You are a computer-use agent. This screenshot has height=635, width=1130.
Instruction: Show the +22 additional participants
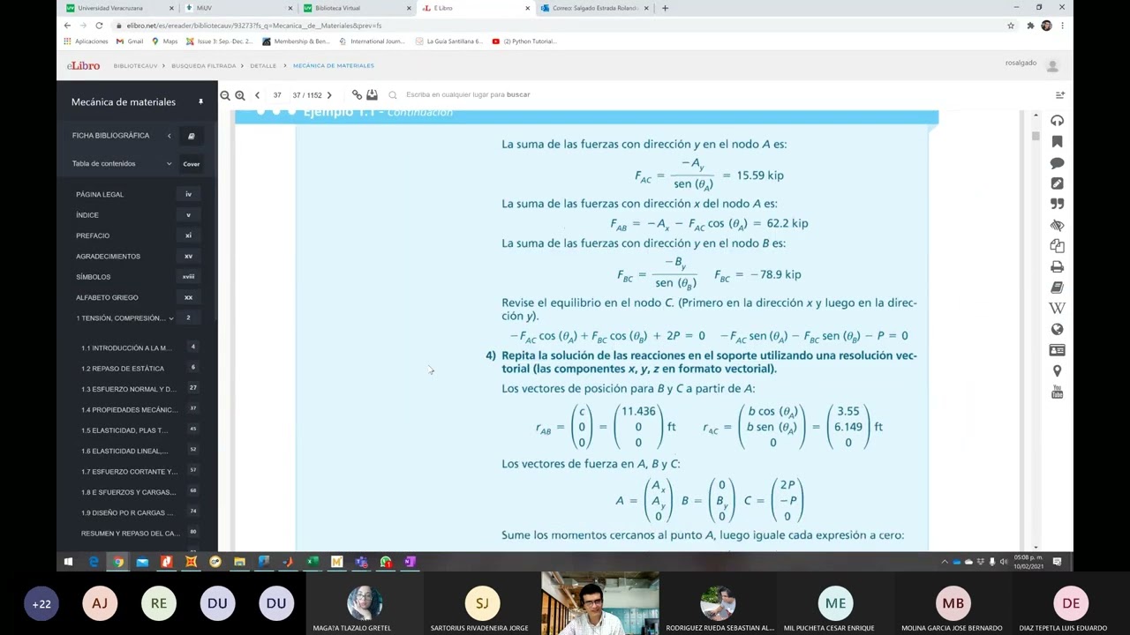tap(41, 604)
